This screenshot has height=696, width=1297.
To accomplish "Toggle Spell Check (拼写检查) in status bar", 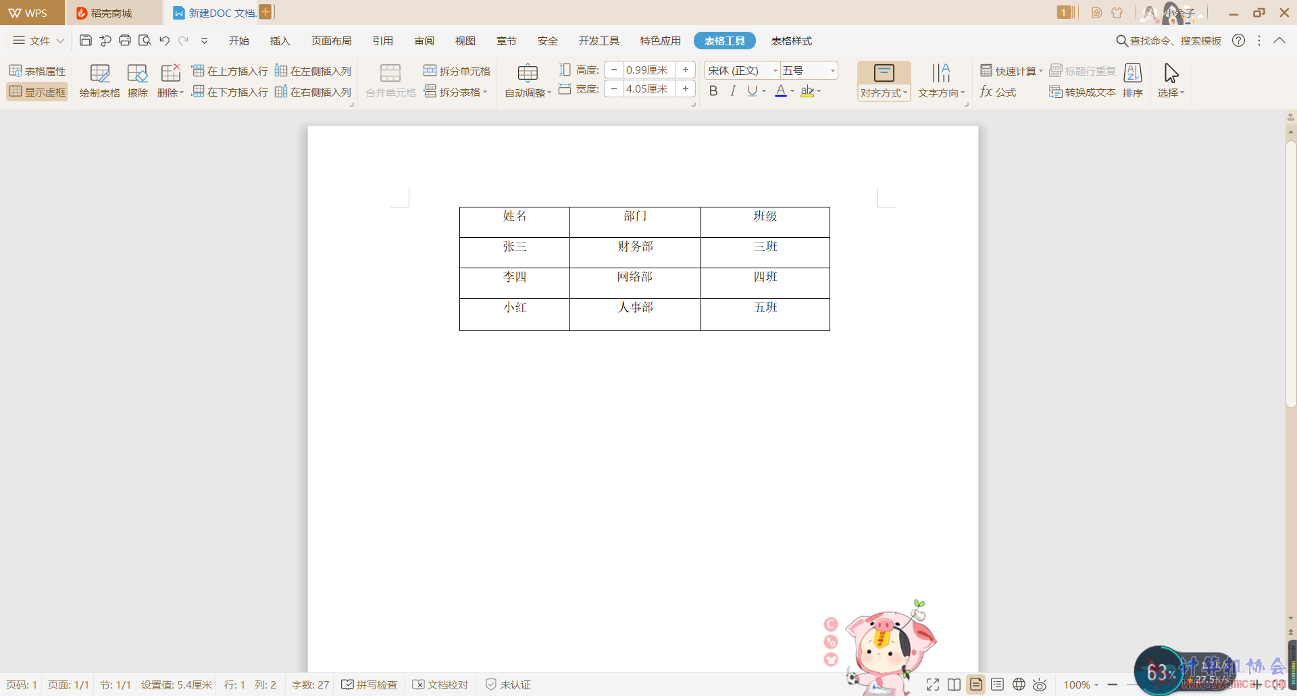I will (x=369, y=685).
